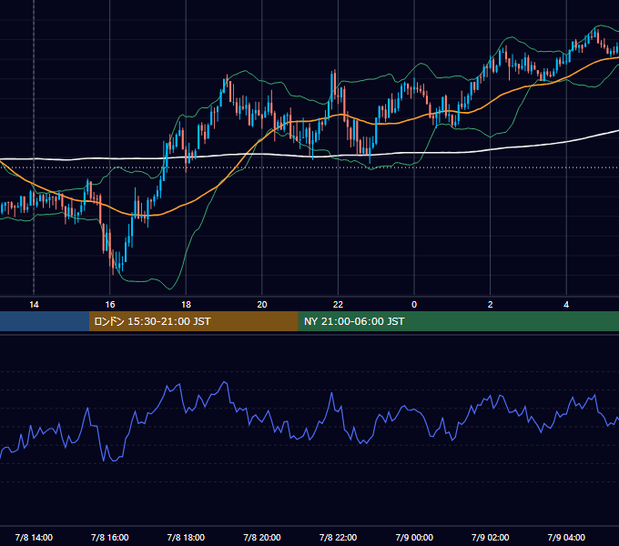The height and width of the screenshot is (546, 619).
Task: Click the 7/8 14:00 date label
Action: tap(34, 538)
